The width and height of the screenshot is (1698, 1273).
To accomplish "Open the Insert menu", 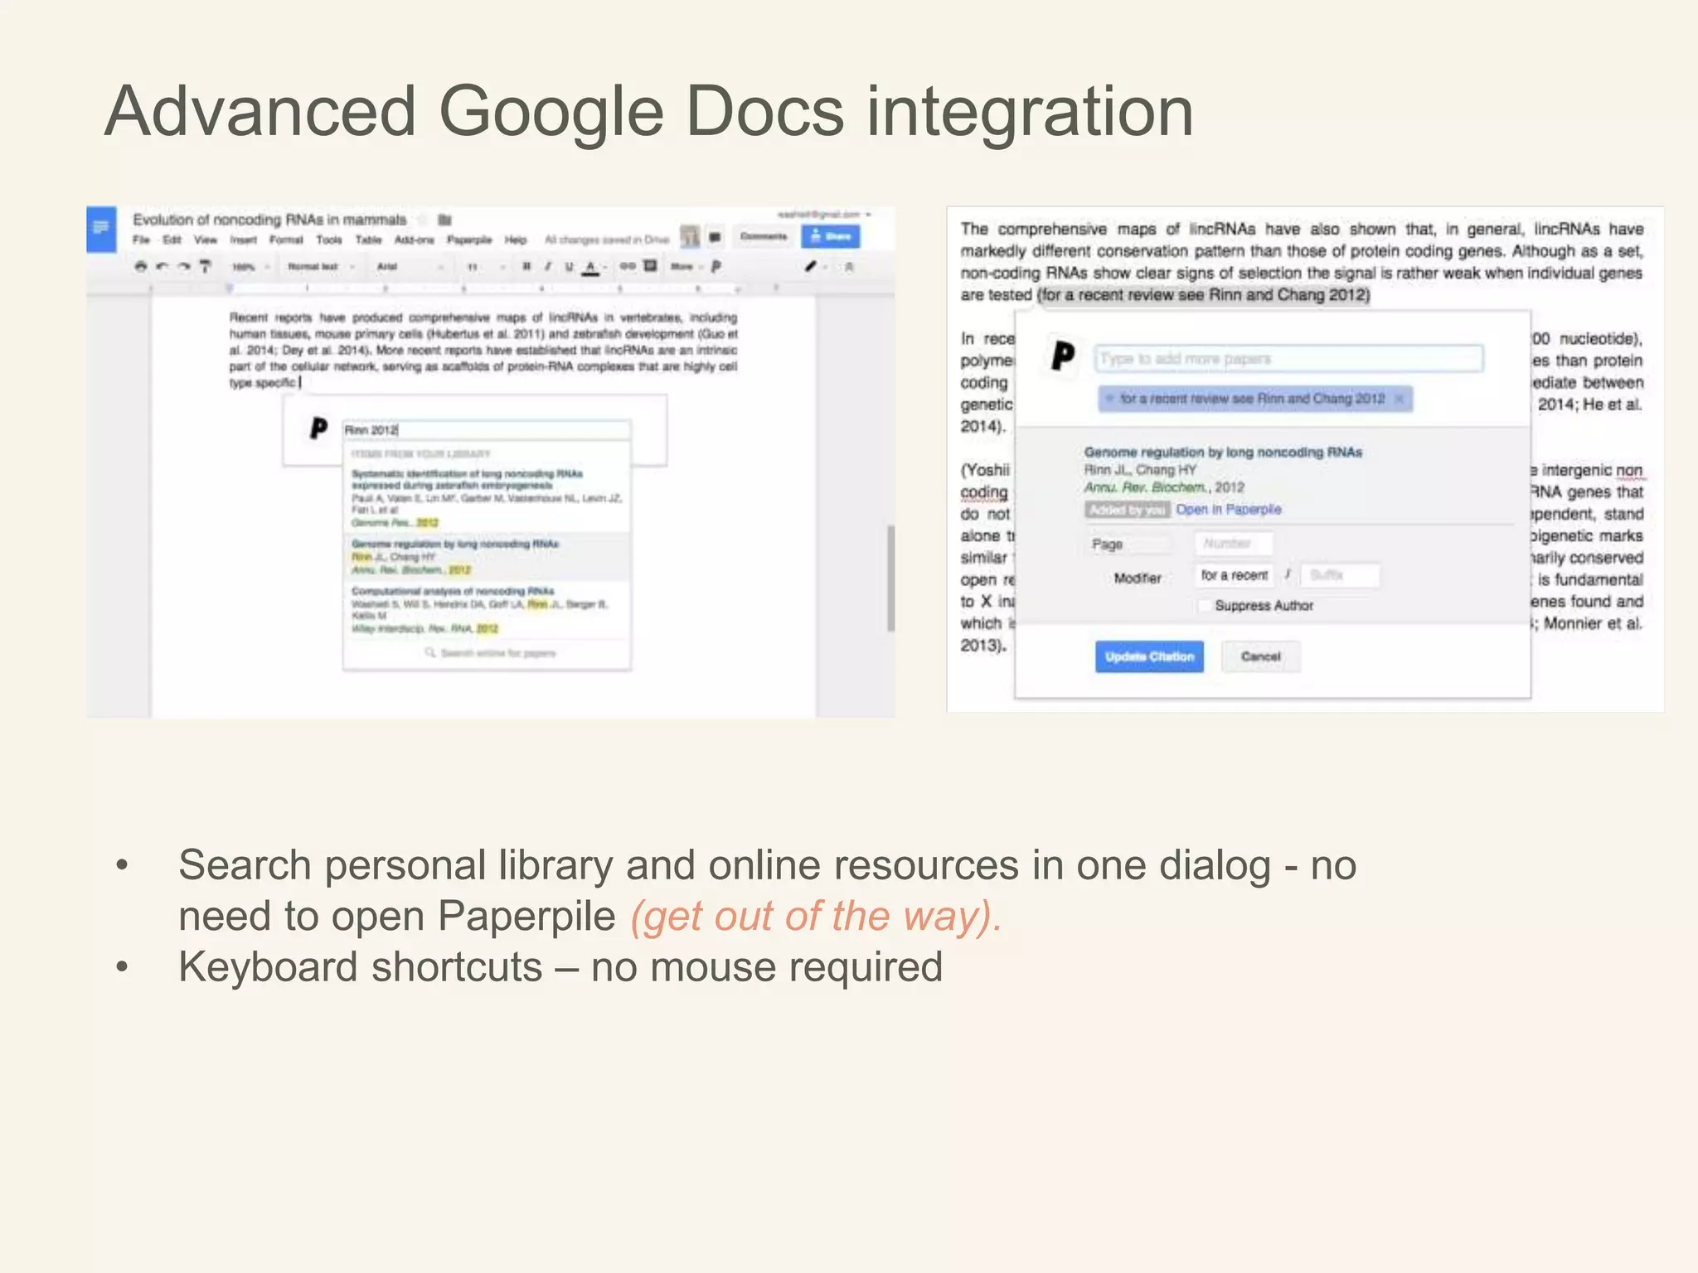I will pyautogui.click(x=243, y=240).
